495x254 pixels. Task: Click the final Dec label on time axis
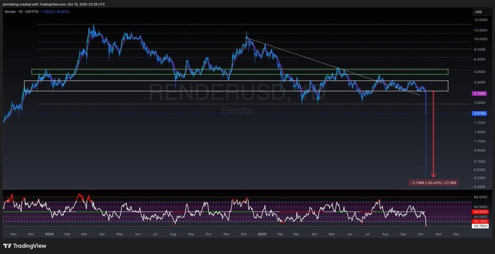(x=456, y=235)
